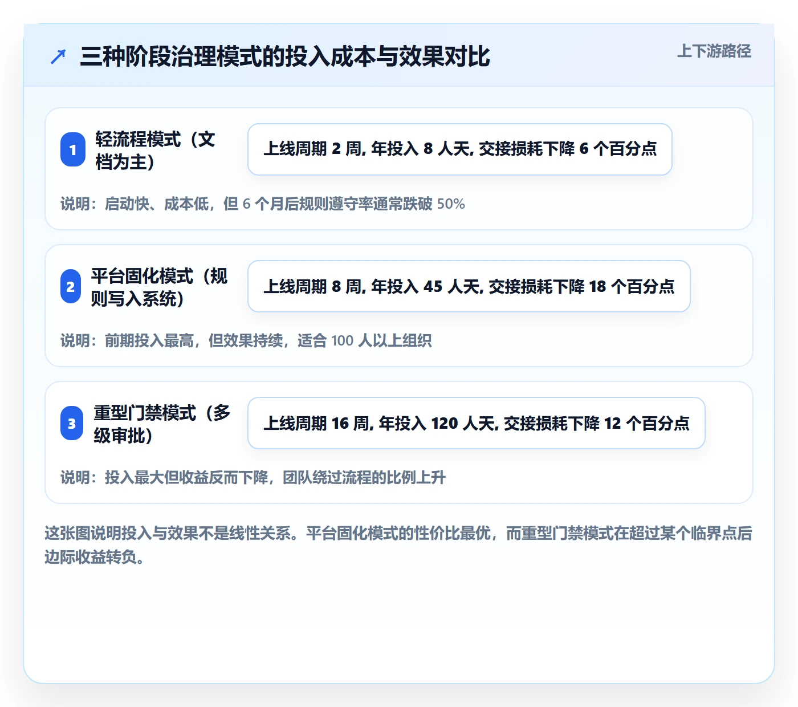The image size is (798, 707).
Task: Open the 上下游路径 label in the header
Action: pos(714,51)
